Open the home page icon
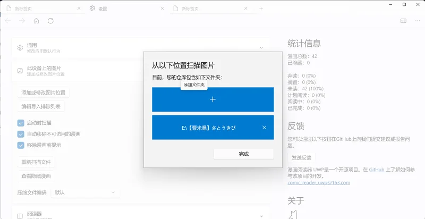This screenshot has height=219, width=425. pyautogui.click(x=36, y=21)
